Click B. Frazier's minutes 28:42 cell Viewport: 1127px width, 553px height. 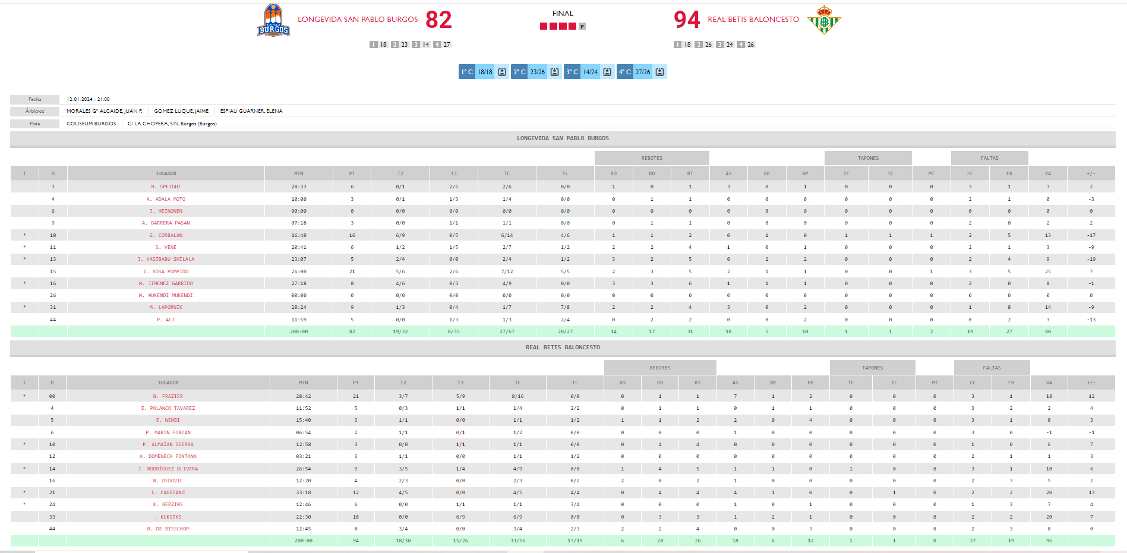304,396
